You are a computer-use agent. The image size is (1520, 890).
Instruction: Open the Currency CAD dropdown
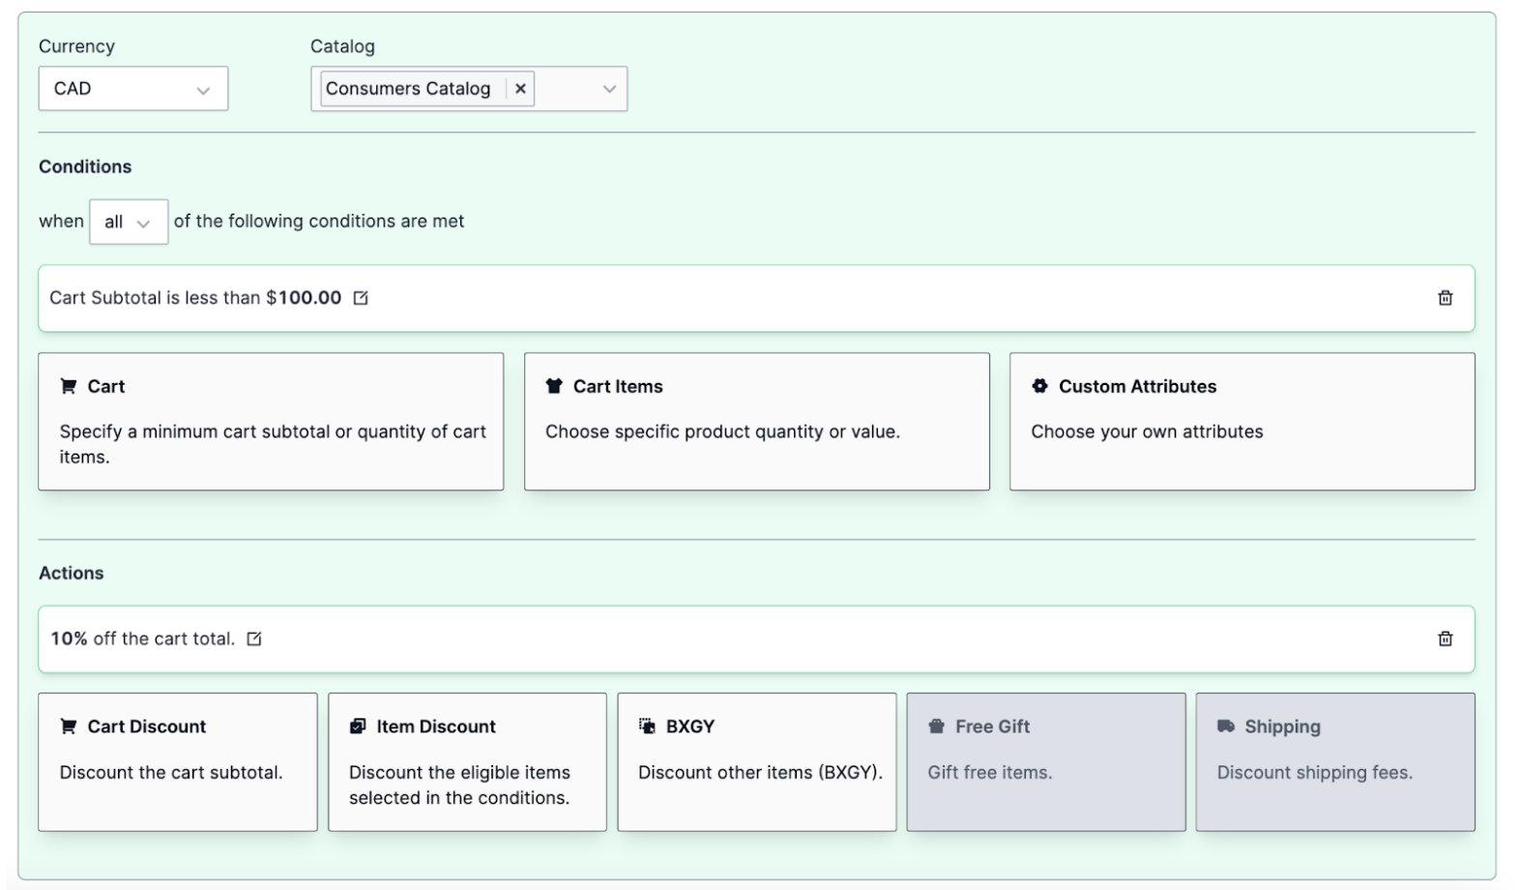[133, 89]
